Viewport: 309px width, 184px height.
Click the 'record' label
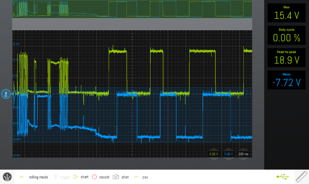point(104,177)
